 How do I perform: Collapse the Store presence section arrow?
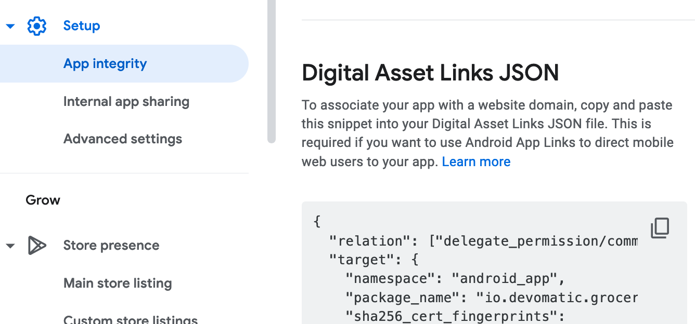coord(10,246)
